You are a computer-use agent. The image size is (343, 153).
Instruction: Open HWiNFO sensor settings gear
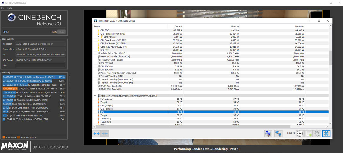(x=317, y=133)
